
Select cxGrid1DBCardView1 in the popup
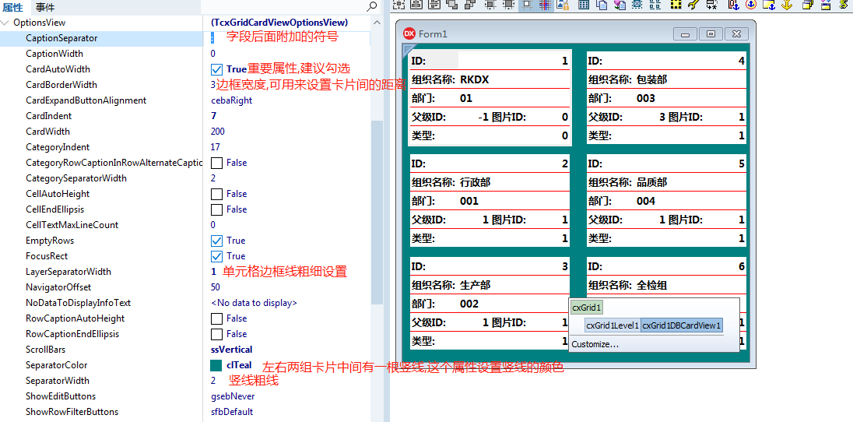click(682, 325)
